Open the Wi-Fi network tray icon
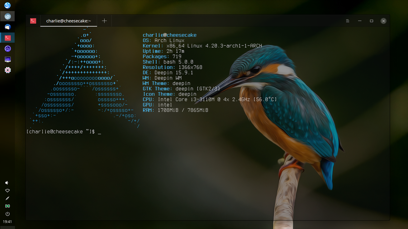This screenshot has height=229, width=408. pos(7,191)
